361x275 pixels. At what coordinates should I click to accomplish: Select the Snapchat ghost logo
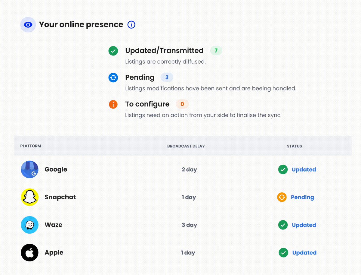pyautogui.click(x=29, y=197)
